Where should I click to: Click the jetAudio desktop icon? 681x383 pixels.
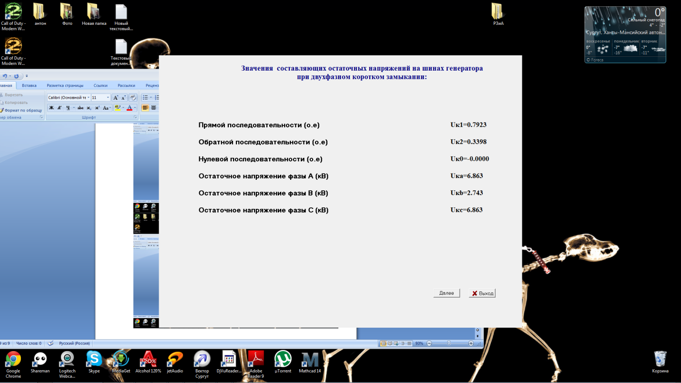pos(175,363)
